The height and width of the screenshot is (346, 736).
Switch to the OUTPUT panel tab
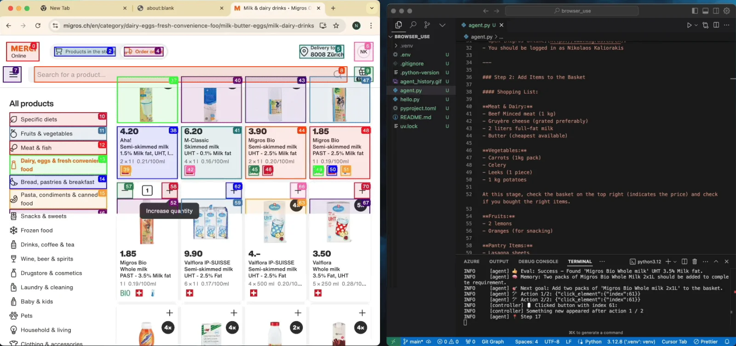499,261
